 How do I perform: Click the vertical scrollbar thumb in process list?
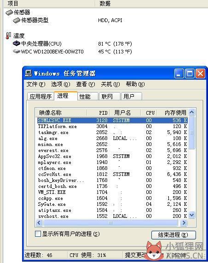click(191, 133)
